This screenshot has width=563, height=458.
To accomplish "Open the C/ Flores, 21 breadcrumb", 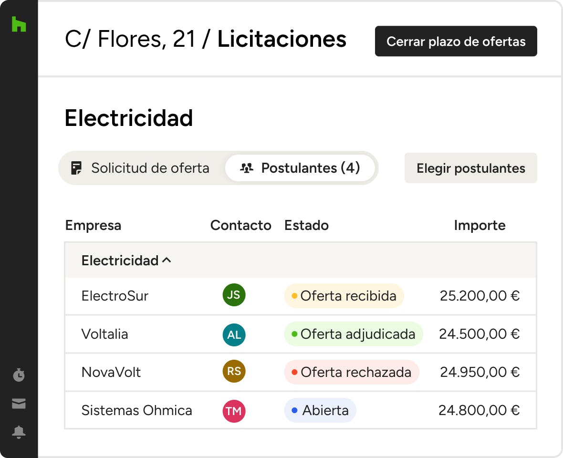I will click(130, 40).
